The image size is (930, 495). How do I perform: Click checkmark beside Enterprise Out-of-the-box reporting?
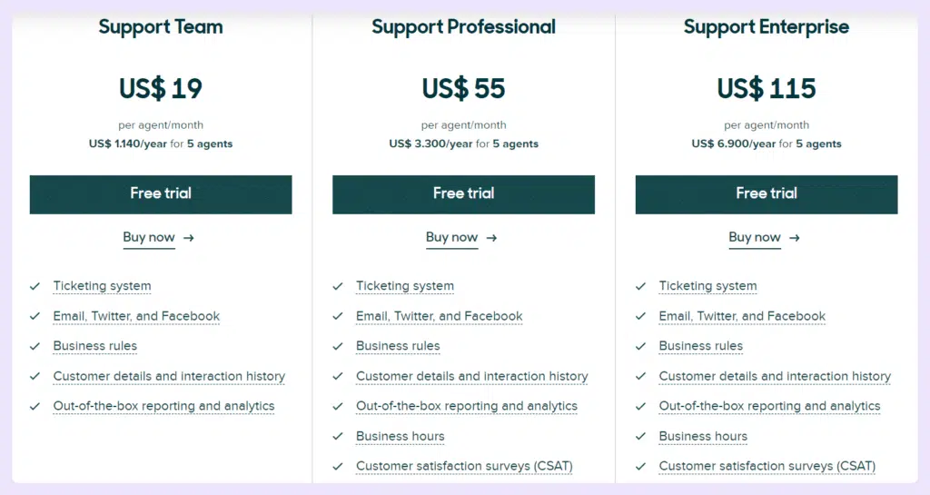pyautogui.click(x=640, y=406)
